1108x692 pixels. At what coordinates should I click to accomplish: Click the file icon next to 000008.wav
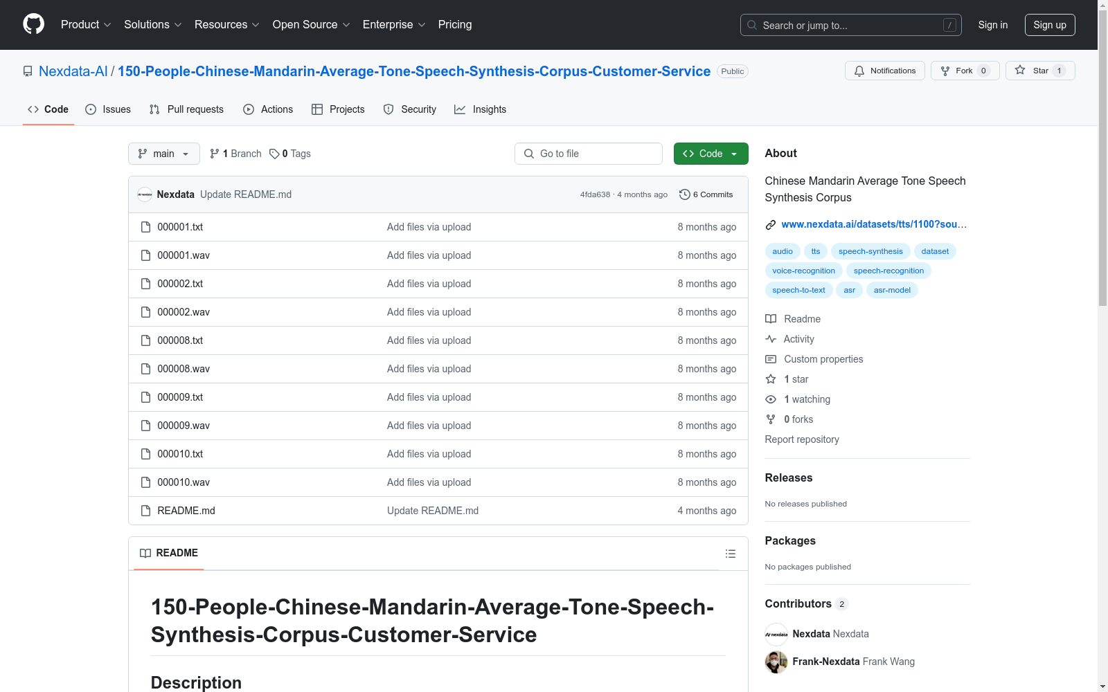tap(145, 369)
